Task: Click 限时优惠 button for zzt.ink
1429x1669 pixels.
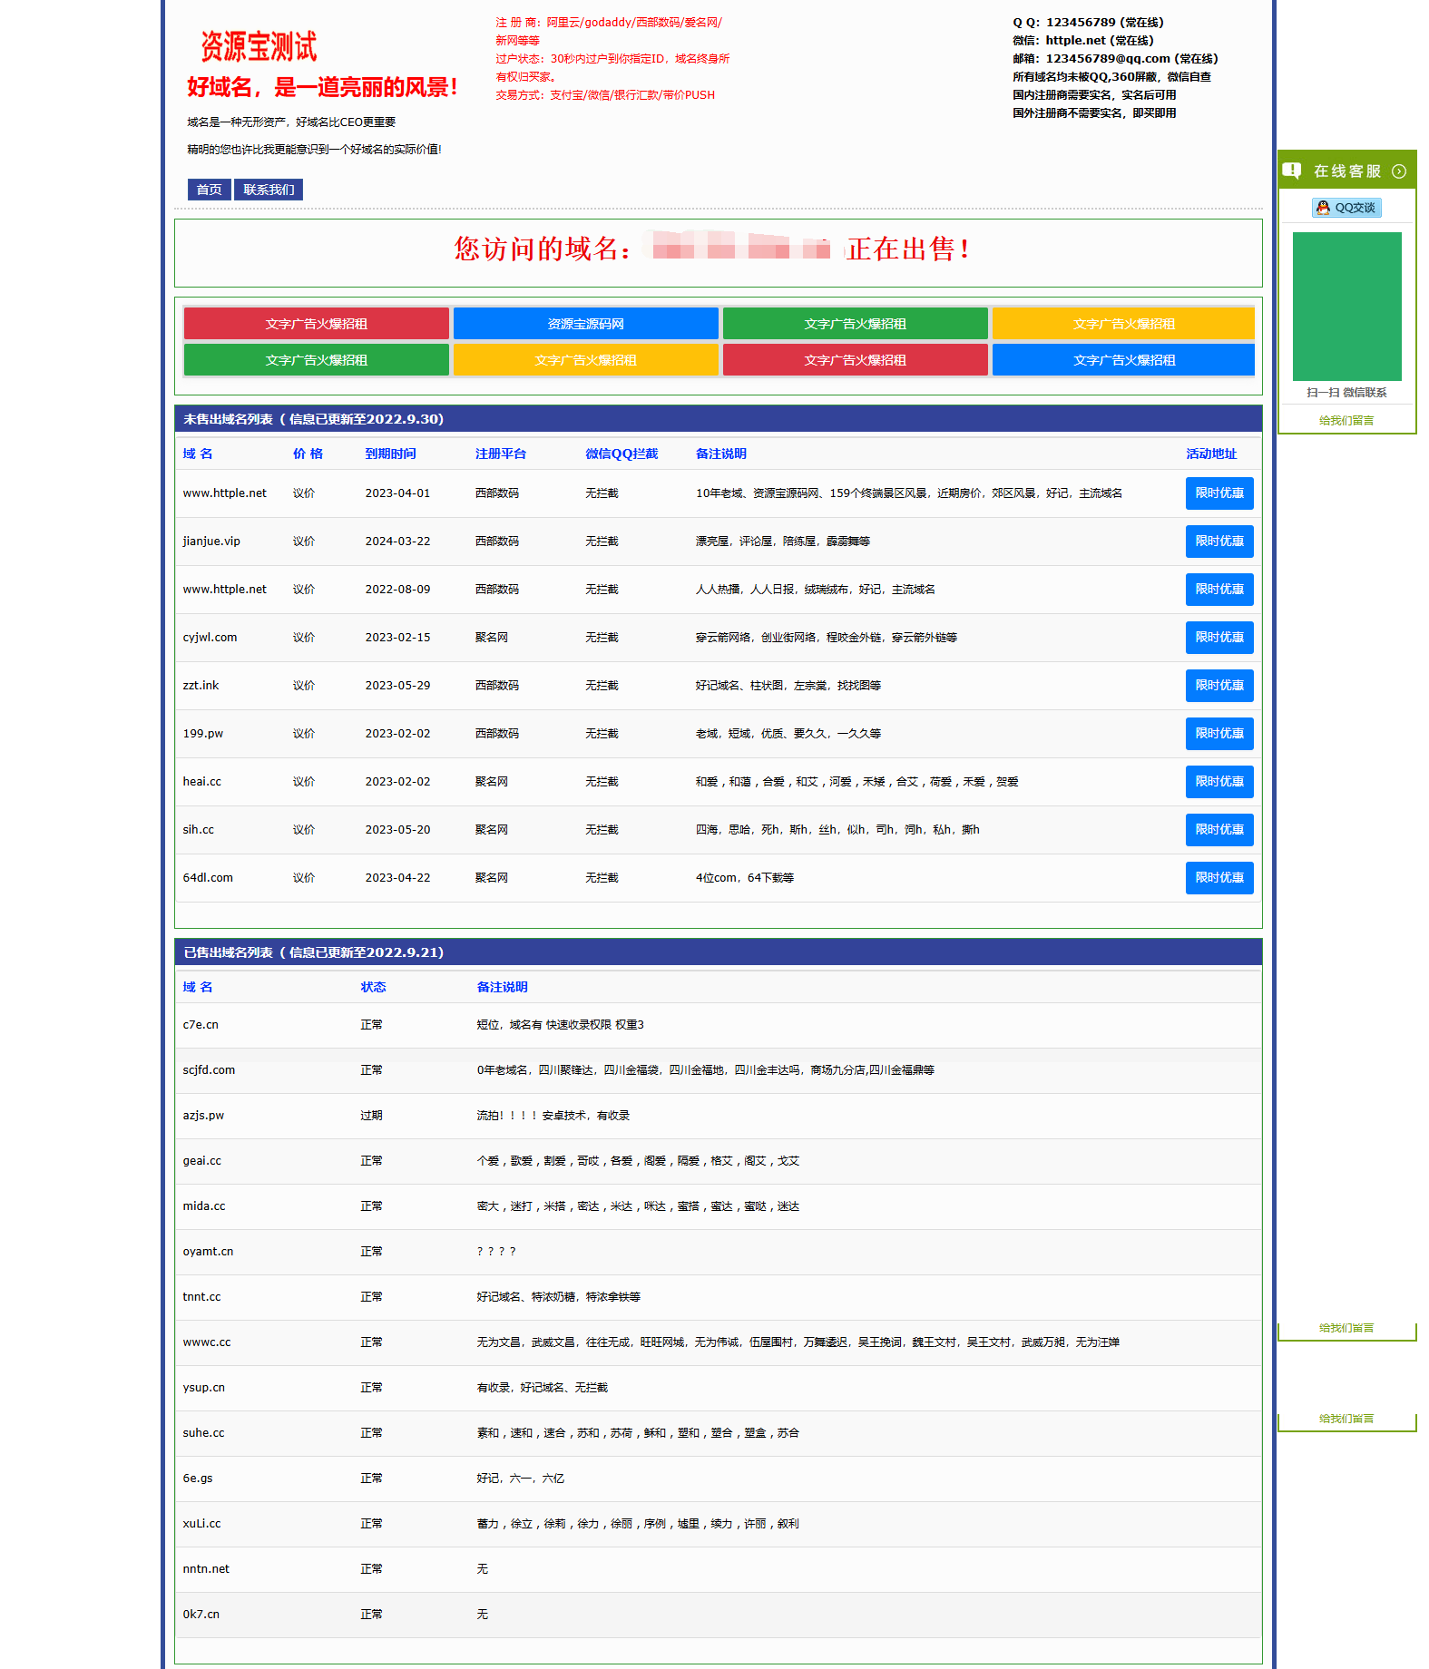Action: tap(1219, 686)
